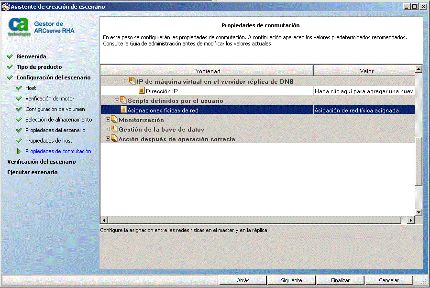Expand the Monitorización section
430x288 pixels.
point(108,120)
